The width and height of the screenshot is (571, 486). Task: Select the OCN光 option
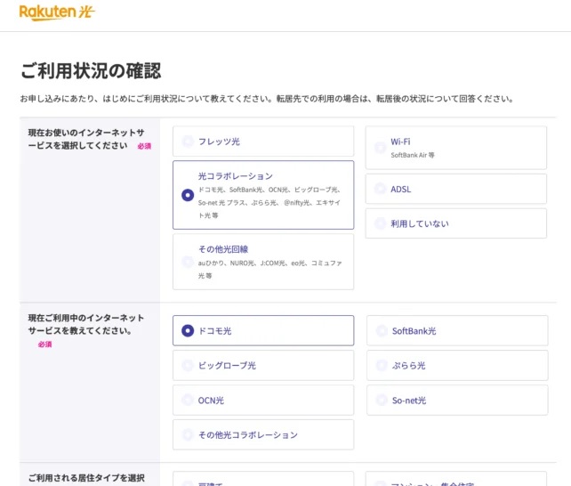pyautogui.click(x=263, y=400)
